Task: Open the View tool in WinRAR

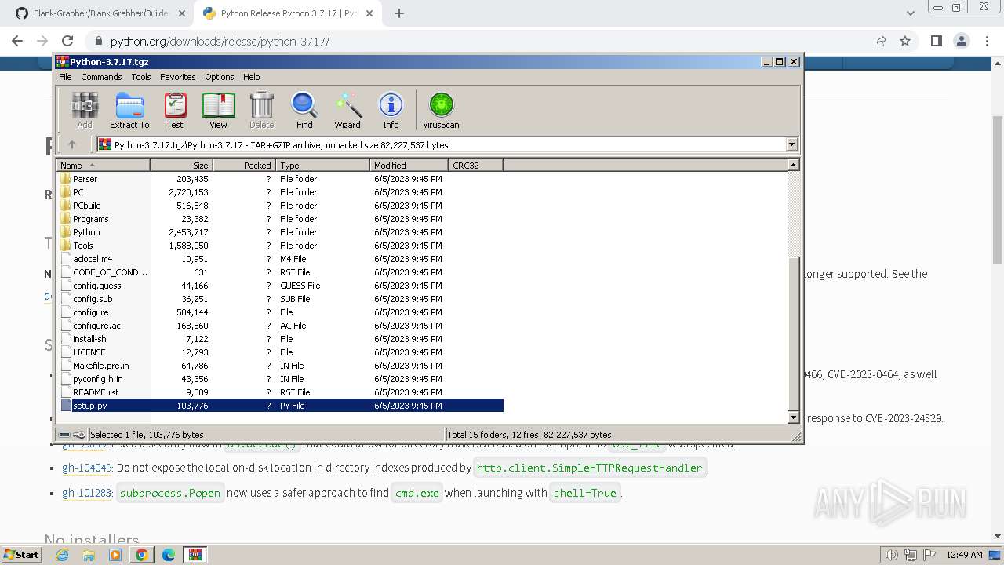Action: coord(218,110)
